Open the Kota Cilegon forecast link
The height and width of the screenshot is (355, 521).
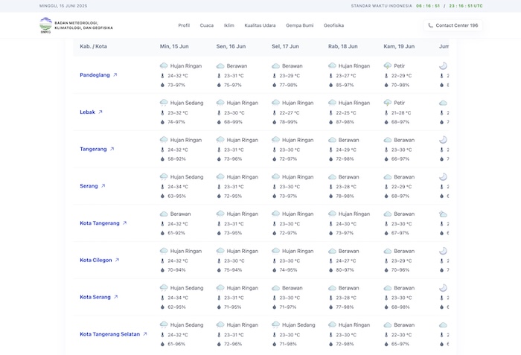pos(96,260)
